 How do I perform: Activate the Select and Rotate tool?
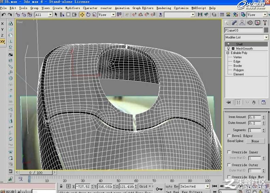[x=88, y=15]
